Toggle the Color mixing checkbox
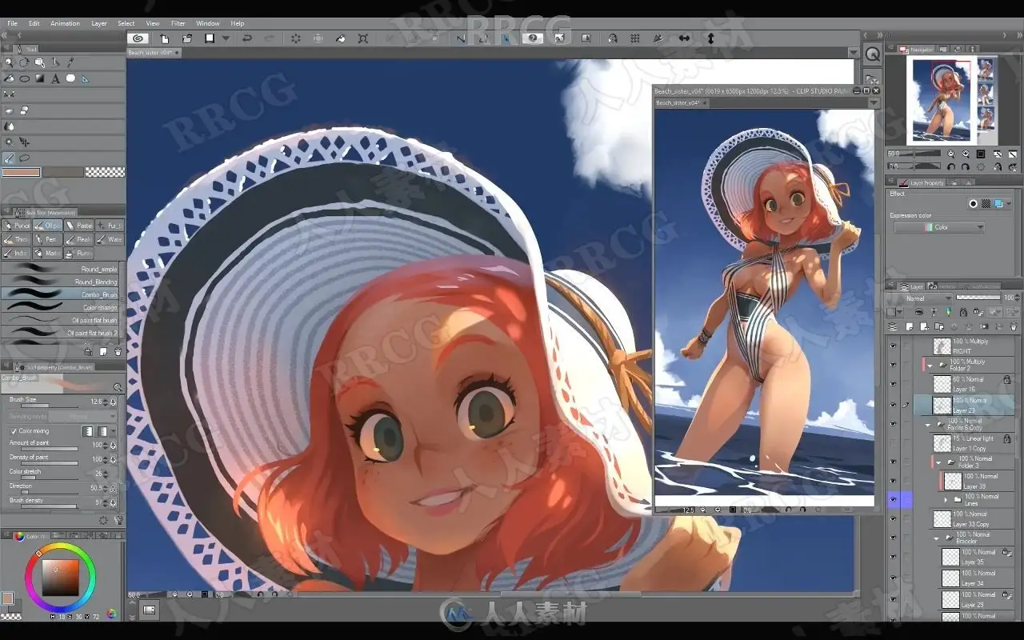This screenshot has width=1024, height=640. (x=14, y=431)
